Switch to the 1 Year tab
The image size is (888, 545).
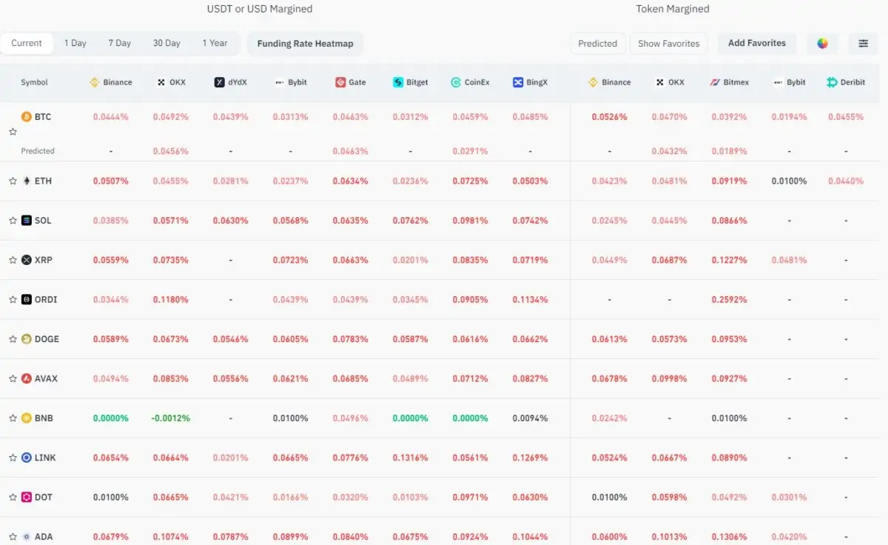215,43
